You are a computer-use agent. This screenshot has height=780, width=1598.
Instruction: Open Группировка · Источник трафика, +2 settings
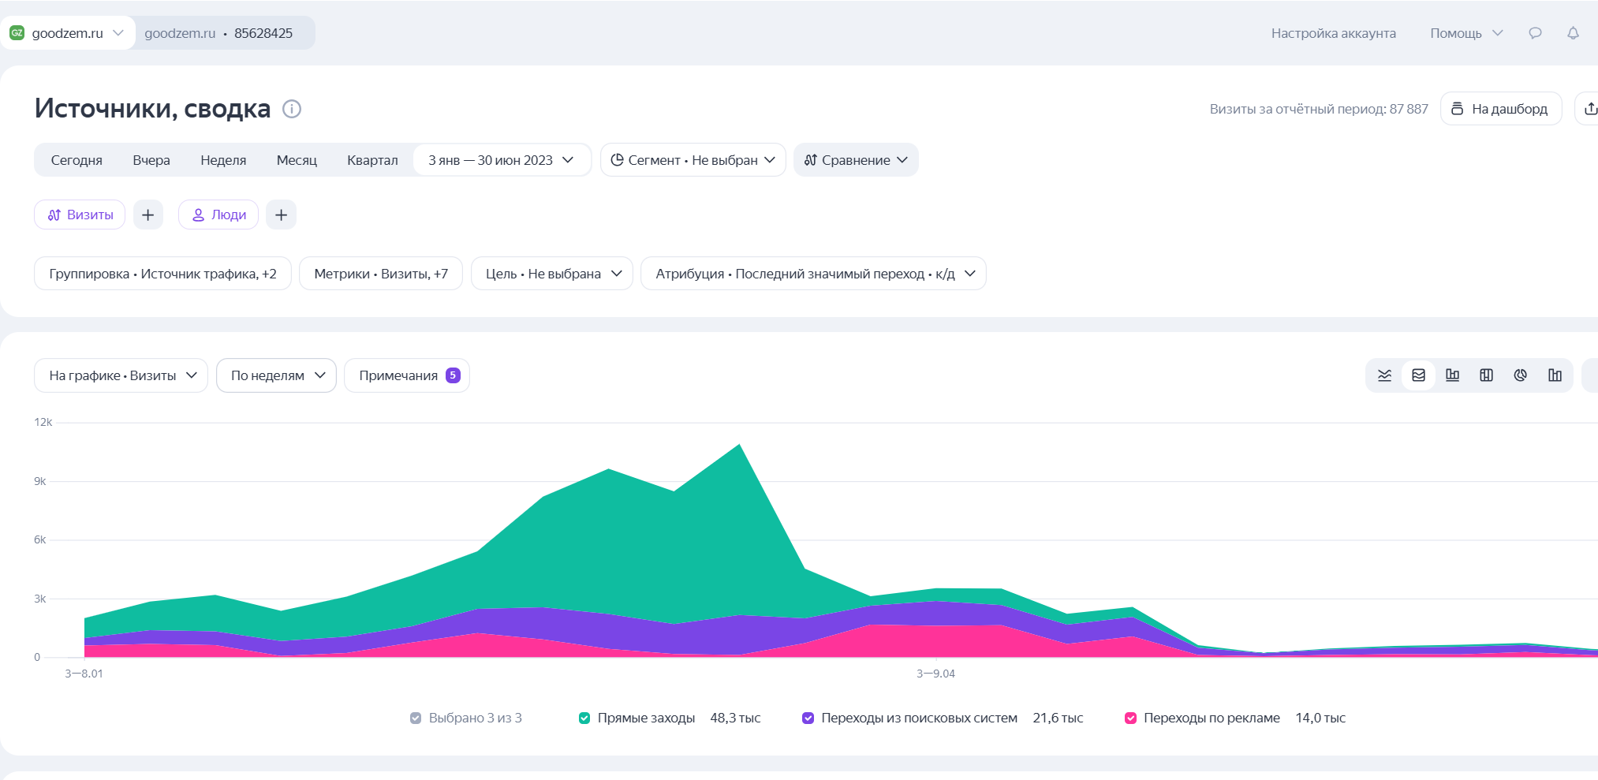coord(162,274)
